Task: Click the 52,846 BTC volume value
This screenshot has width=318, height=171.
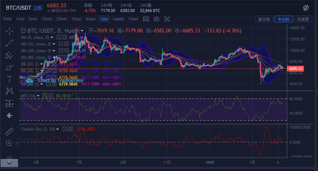Action: coord(150,11)
